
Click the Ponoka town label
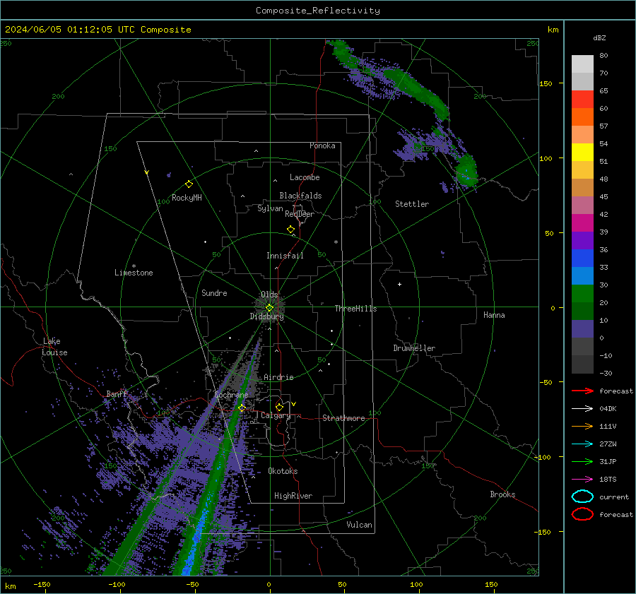pyautogui.click(x=322, y=145)
